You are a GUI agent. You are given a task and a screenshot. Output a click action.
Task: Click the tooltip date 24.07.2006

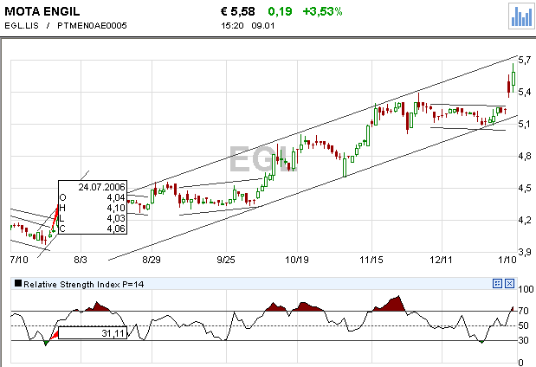click(x=102, y=187)
